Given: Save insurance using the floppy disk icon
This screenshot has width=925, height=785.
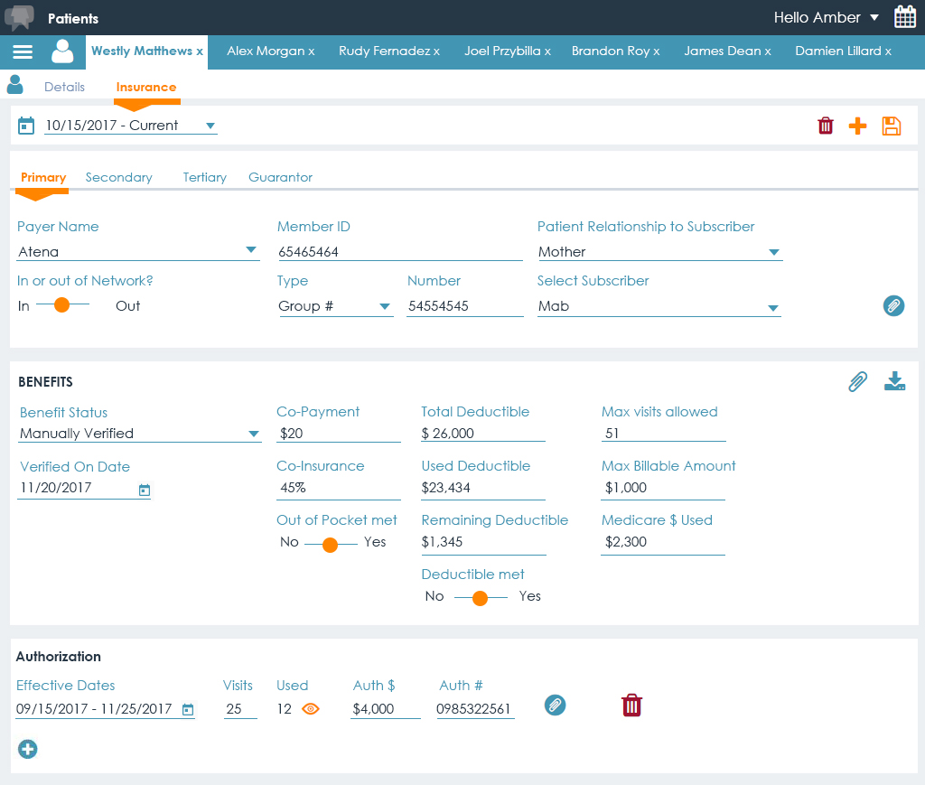Looking at the screenshot, I should (x=892, y=126).
